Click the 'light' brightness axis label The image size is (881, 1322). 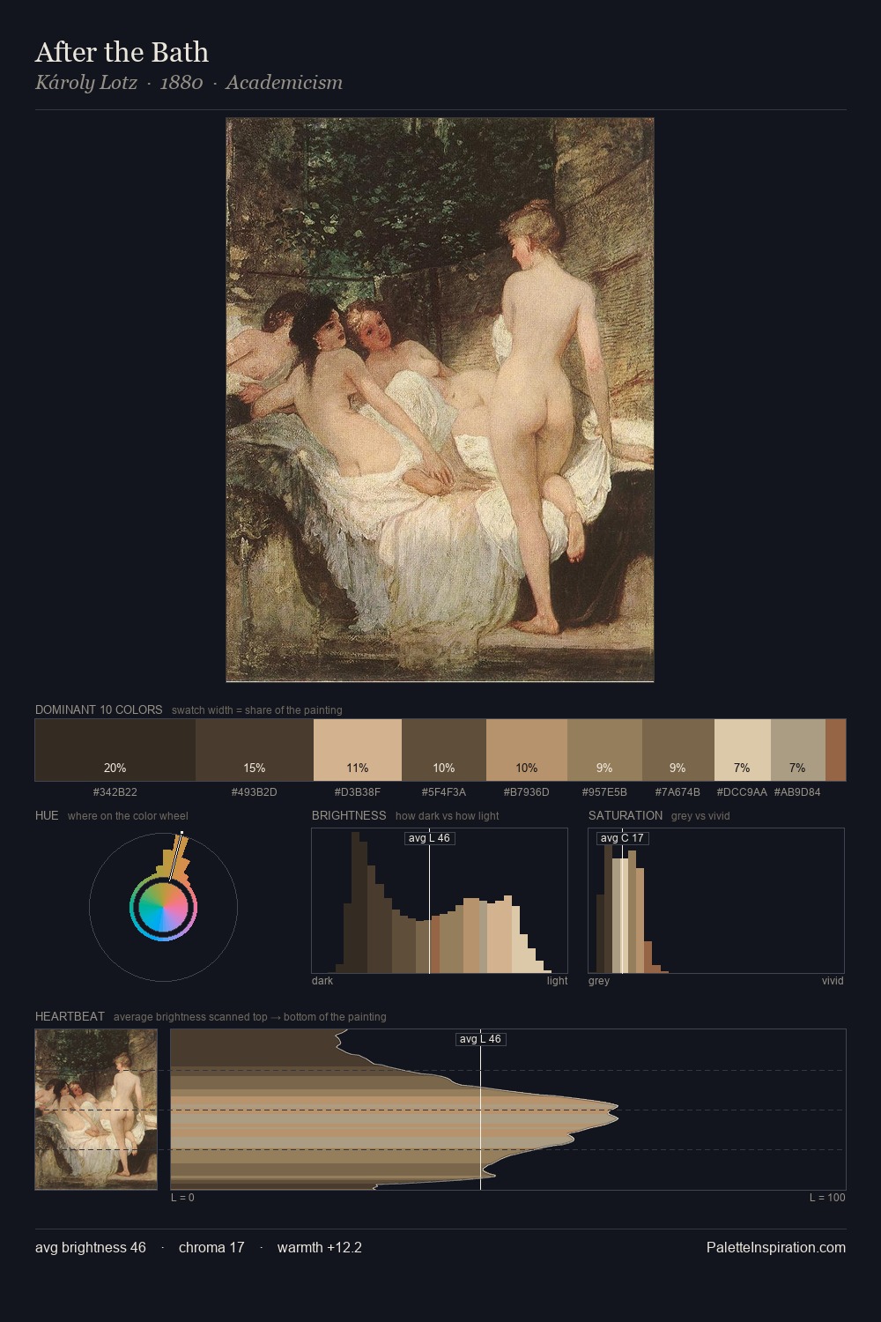tap(557, 981)
